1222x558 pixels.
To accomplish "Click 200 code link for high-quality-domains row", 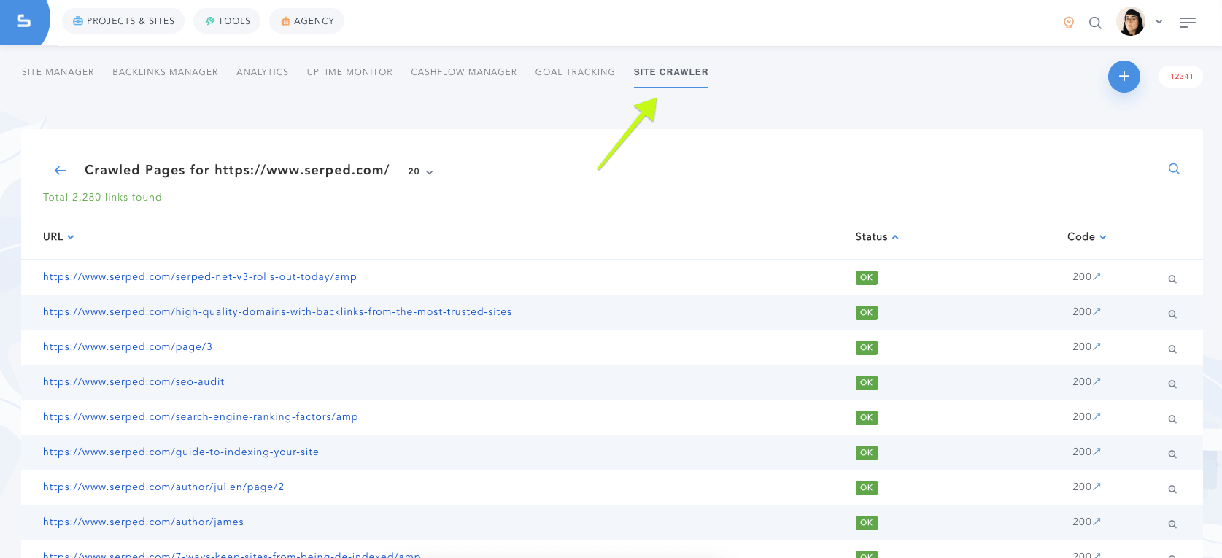I will [1086, 312].
